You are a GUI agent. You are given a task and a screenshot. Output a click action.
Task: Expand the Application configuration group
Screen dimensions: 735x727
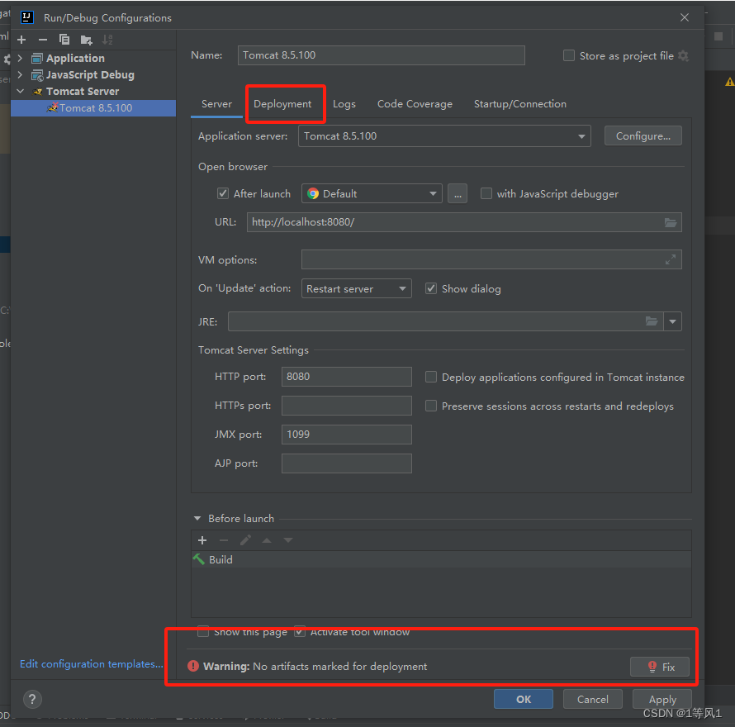click(x=20, y=58)
